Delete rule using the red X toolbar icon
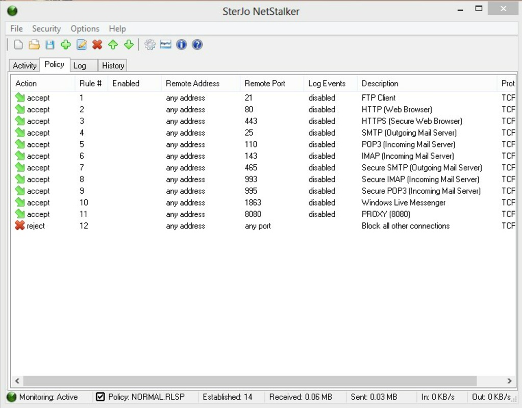 coord(97,44)
